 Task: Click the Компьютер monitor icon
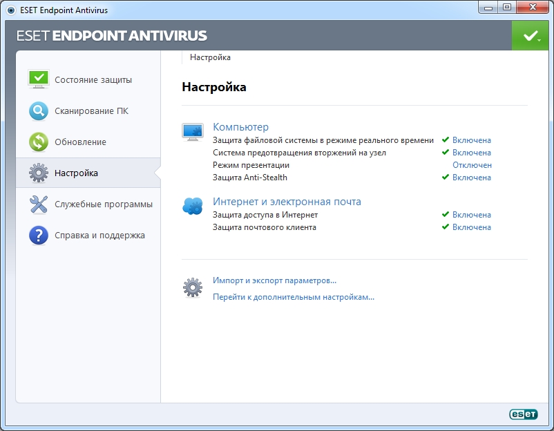[x=193, y=132]
